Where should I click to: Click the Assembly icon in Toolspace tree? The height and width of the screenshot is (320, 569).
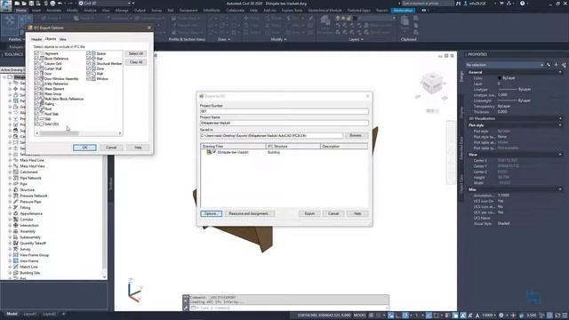[x=16, y=231]
